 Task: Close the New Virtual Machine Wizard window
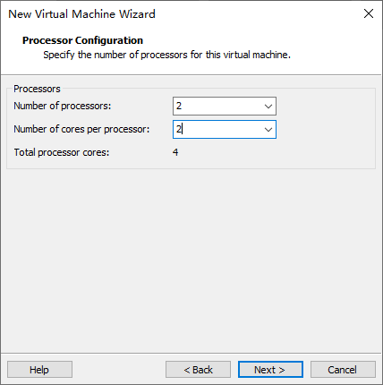(x=369, y=13)
